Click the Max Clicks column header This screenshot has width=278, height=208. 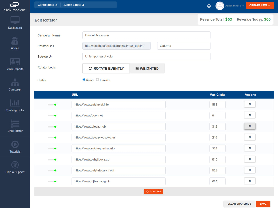[x=217, y=95]
